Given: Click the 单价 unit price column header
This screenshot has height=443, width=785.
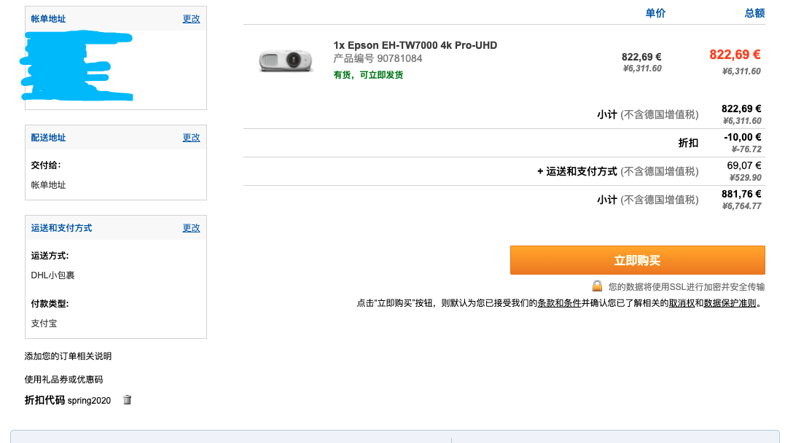Looking at the screenshot, I should 655,13.
